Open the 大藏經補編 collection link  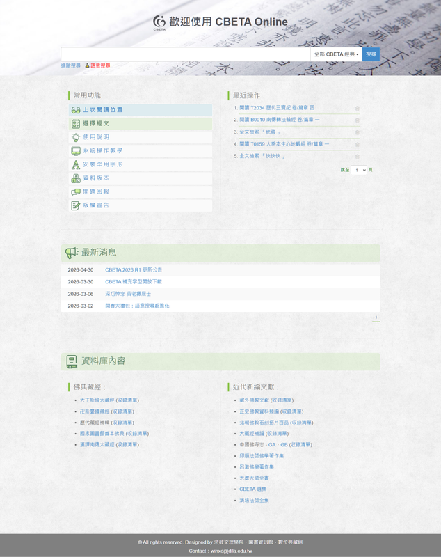[x=252, y=433]
